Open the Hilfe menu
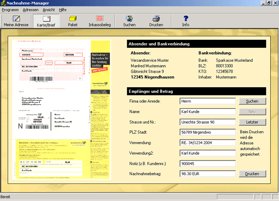Viewport: 279px width, 201px height. click(63, 10)
